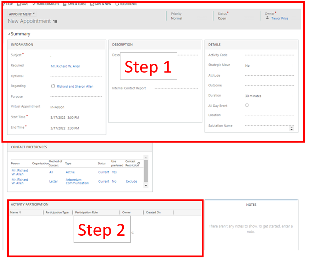
Task: Open the required attendee Mr. Richard W. Allen
Action: (66, 66)
